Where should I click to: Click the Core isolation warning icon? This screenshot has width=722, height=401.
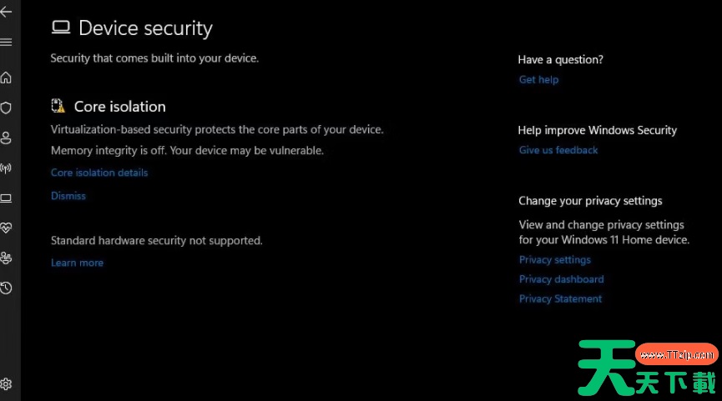pos(58,106)
